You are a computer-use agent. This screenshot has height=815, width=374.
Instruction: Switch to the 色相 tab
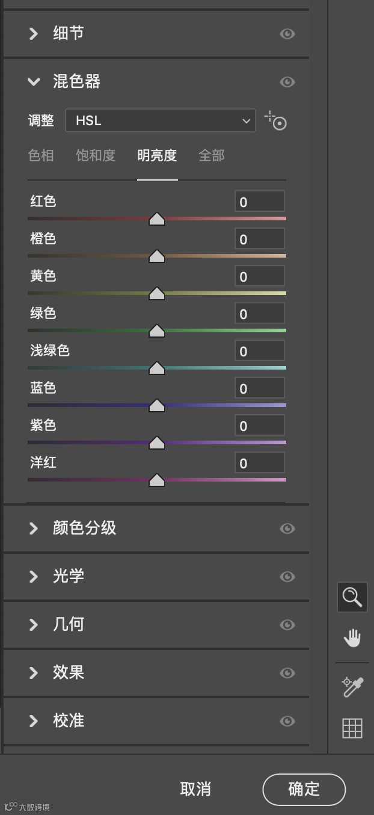point(41,155)
